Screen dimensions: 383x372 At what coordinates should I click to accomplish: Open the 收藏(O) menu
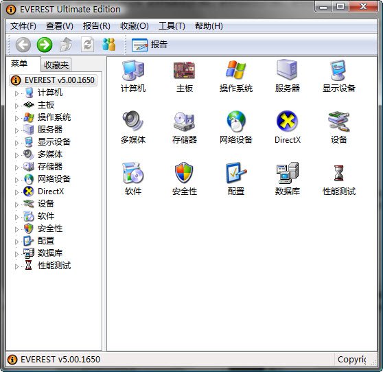(135, 26)
